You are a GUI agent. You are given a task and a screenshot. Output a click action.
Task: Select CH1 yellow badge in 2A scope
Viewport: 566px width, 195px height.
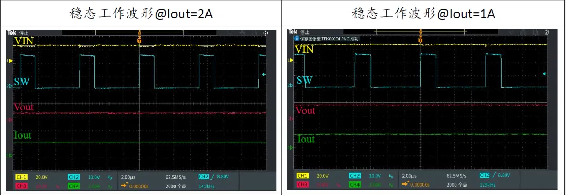point(21,177)
